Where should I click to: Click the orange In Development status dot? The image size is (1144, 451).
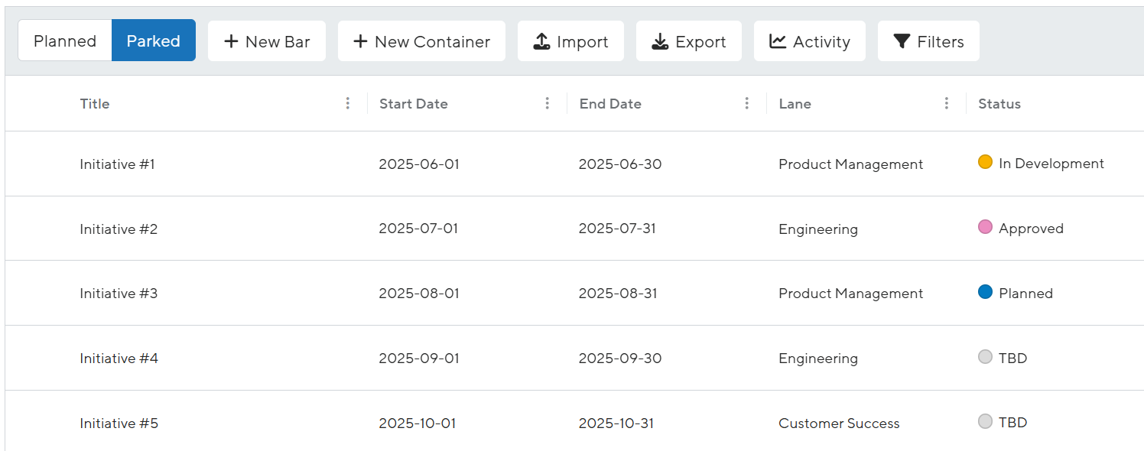coord(985,162)
